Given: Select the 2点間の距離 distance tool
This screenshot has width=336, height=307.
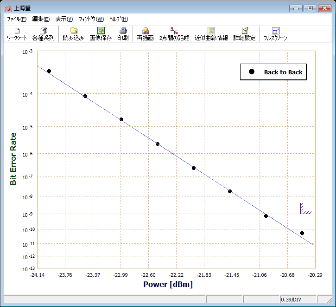Looking at the screenshot, I should [174, 34].
